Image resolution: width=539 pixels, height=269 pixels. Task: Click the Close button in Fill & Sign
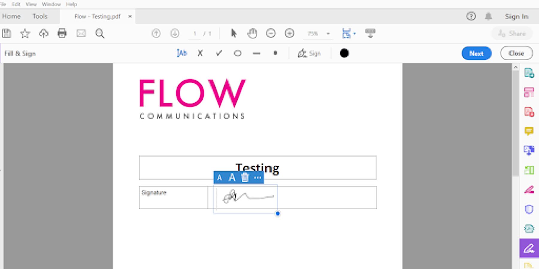(516, 53)
